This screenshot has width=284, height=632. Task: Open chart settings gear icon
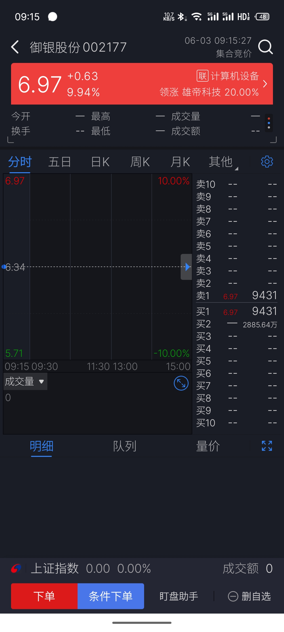pos(267,161)
